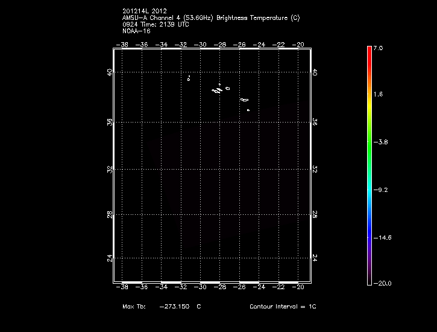Image resolution: width=437 pixels, height=332 pixels.
Task: Select the 7.0 color scale maximum label
Action: (378, 47)
